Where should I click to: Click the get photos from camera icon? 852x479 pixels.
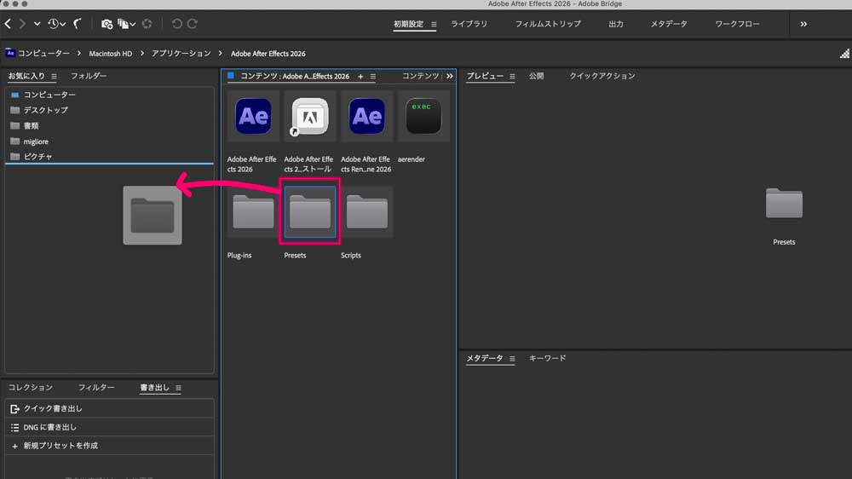click(106, 24)
